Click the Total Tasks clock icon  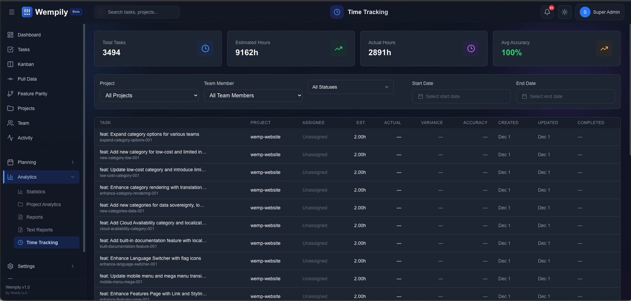point(205,48)
